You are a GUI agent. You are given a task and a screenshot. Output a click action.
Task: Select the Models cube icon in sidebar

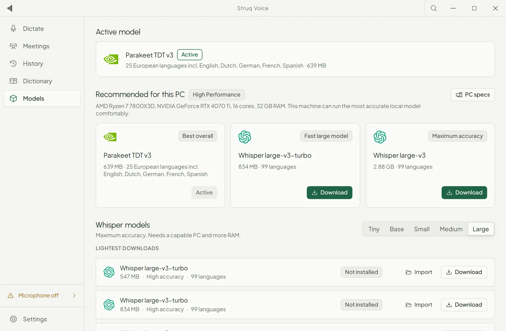click(13, 98)
